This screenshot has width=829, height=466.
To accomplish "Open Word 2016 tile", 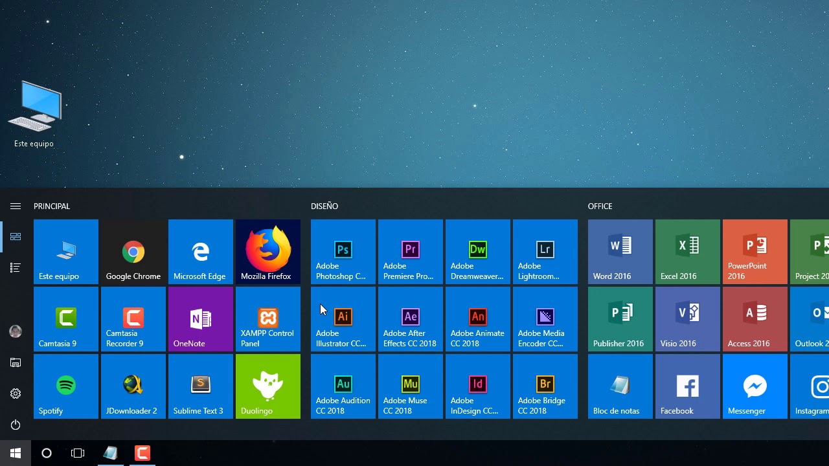I will pos(620,252).
